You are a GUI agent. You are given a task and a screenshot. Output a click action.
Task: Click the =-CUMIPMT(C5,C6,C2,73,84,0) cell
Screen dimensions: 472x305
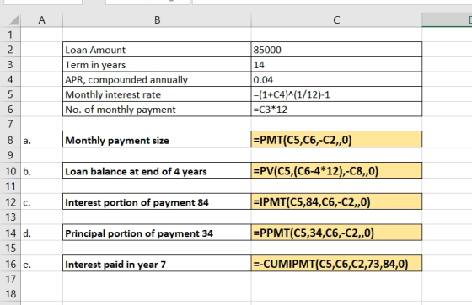[x=336, y=264]
